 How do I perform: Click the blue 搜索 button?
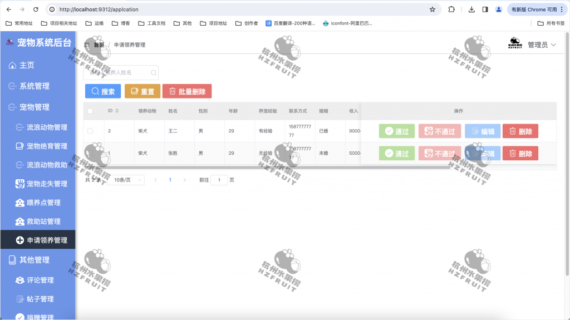(103, 91)
